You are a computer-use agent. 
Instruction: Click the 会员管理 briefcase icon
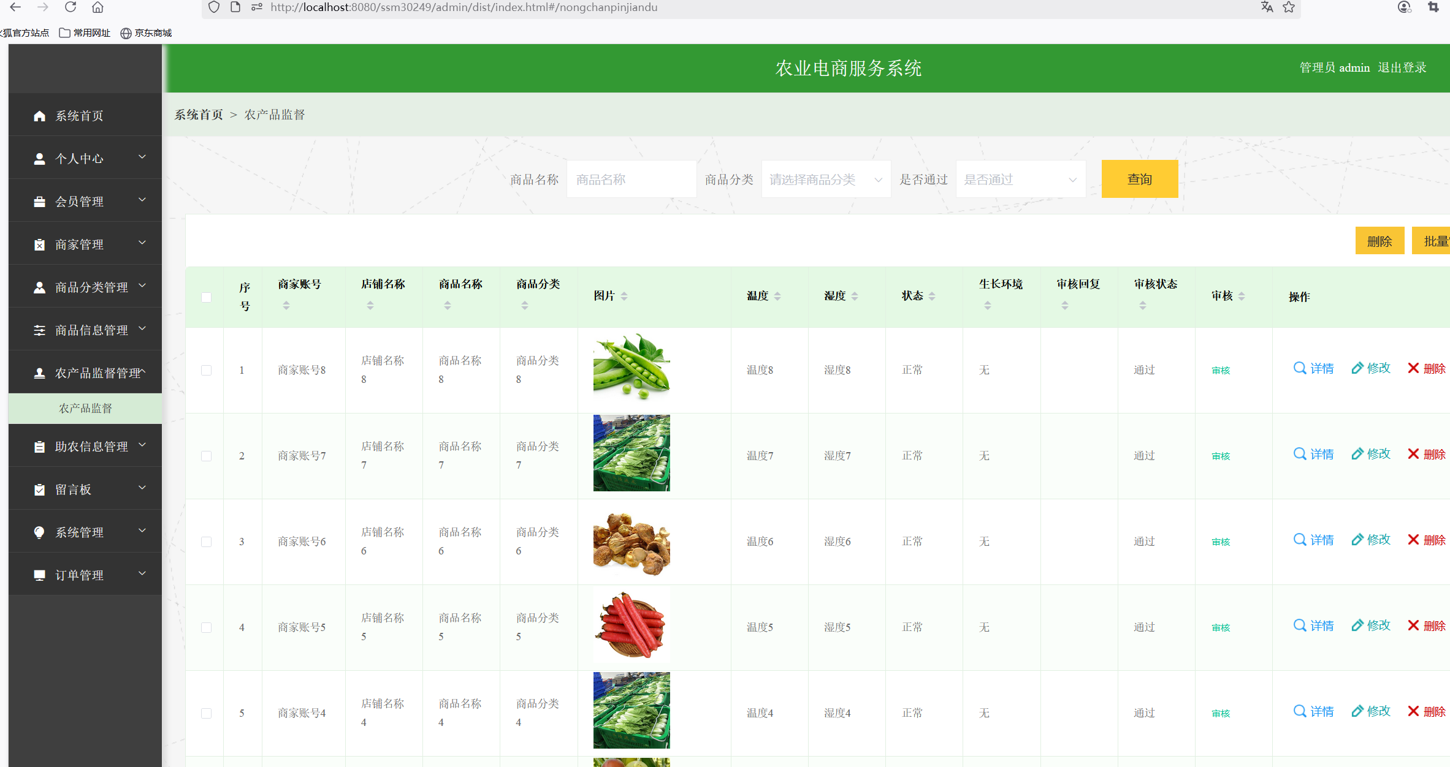coord(39,201)
